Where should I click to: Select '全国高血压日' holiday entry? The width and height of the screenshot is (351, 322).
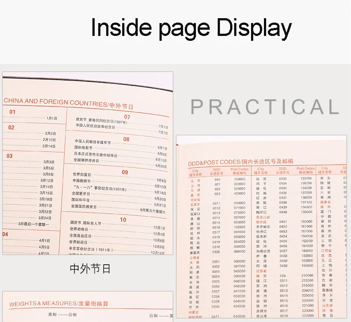[x=80, y=236]
